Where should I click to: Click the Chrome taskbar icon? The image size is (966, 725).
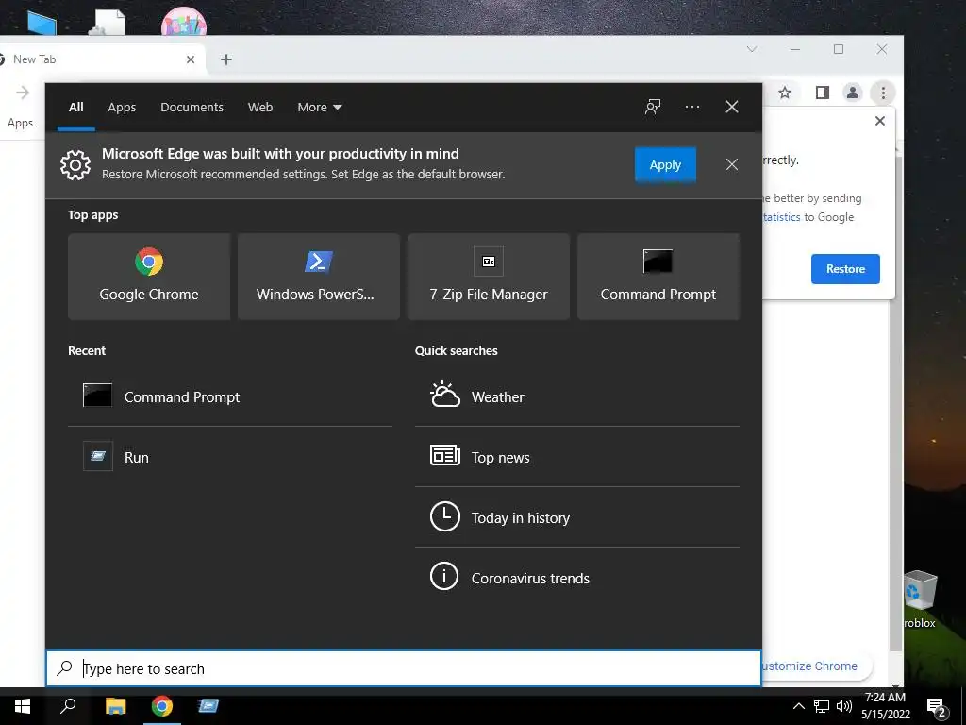click(162, 706)
